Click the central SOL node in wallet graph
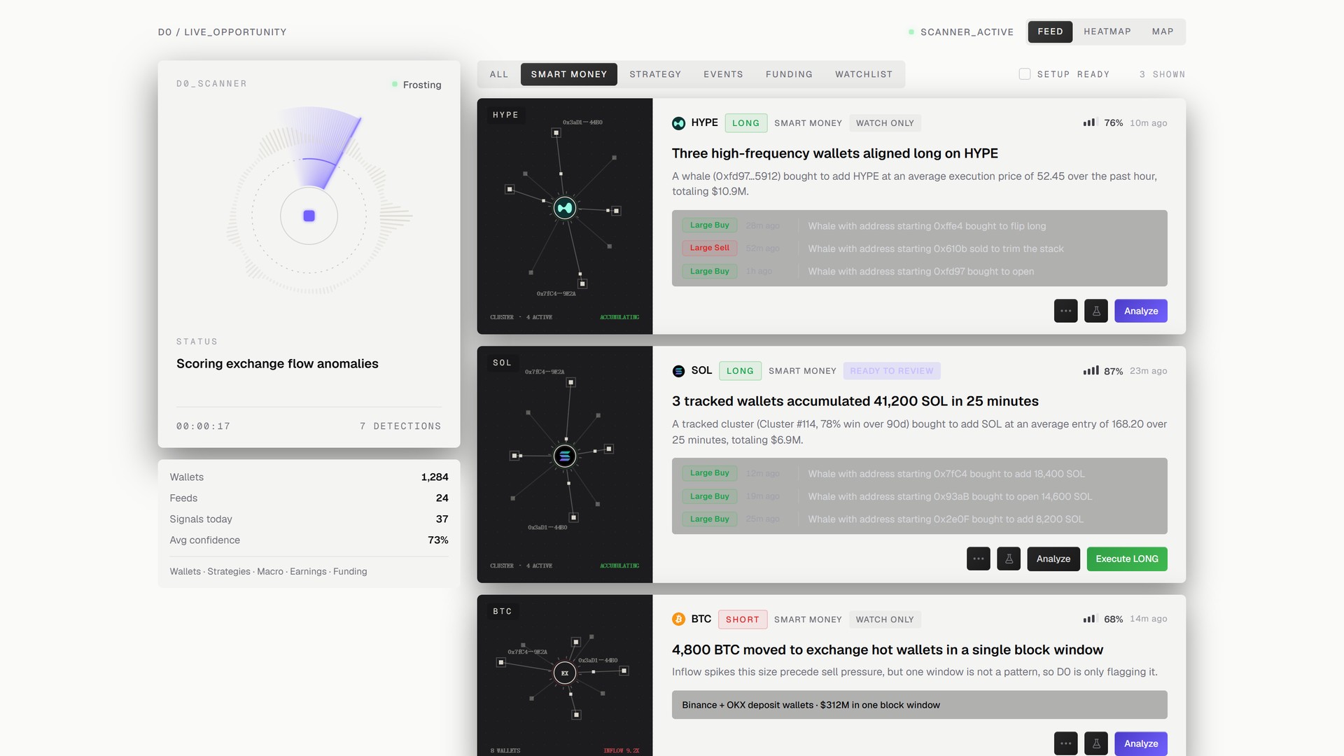The image size is (1344, 756). pos(565,456)
